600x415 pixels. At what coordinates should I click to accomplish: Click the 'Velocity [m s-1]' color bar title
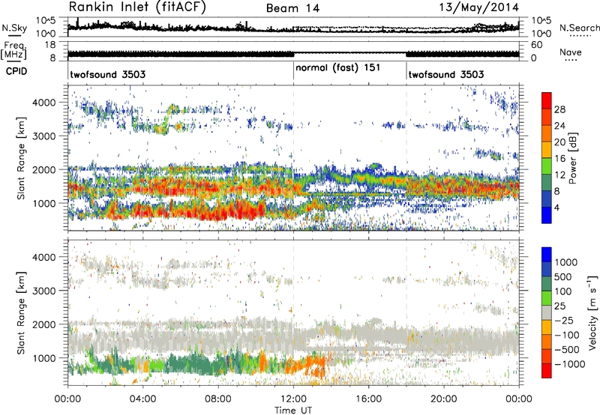coord(592,312)
